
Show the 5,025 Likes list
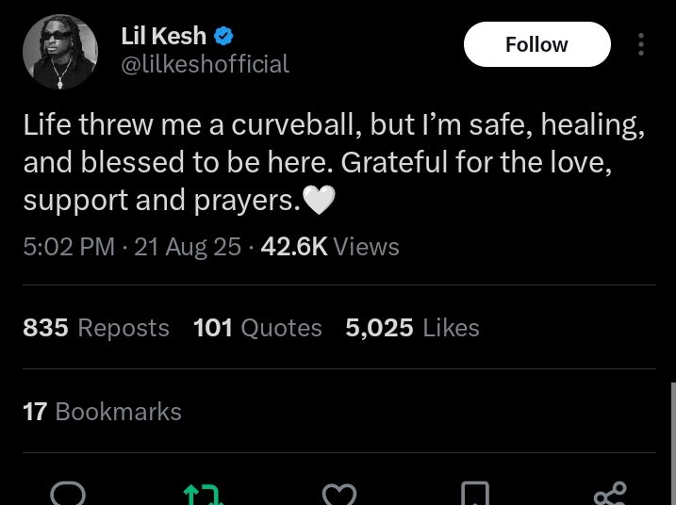412,328
